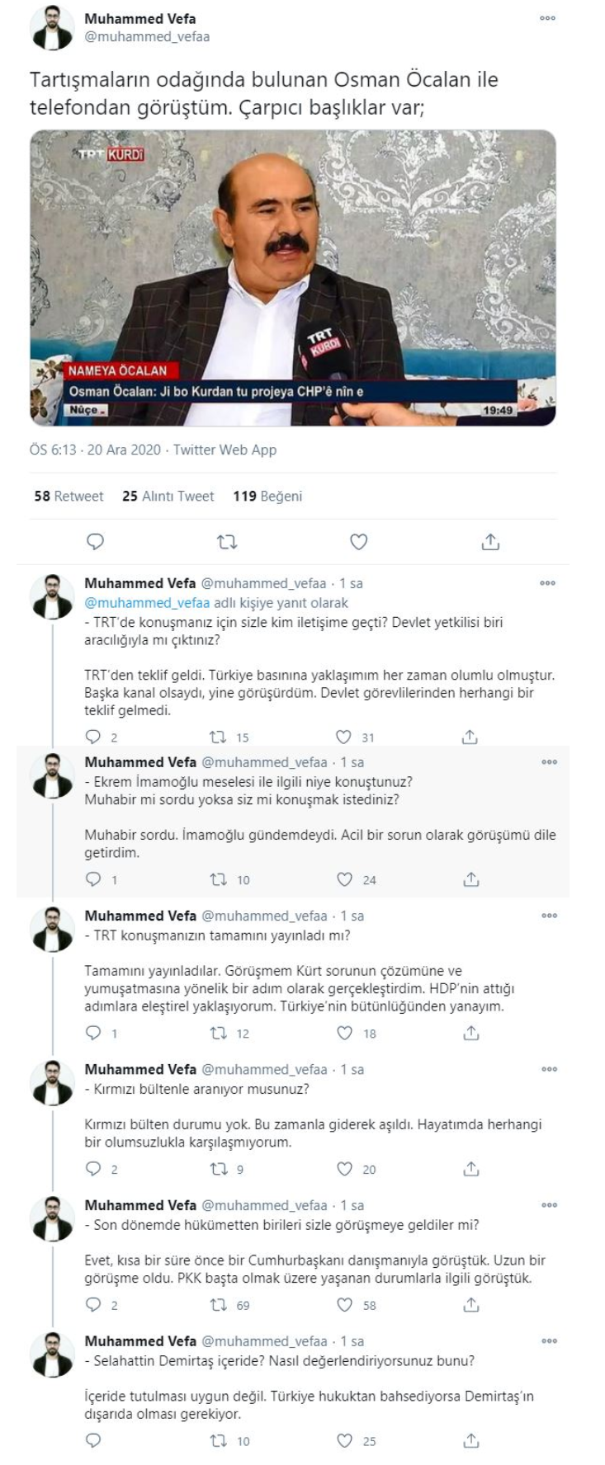
Task: Open more options on the Demirtaş reply
Action: point(549,1340)
